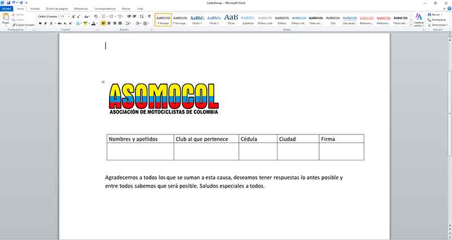Viewport: 452px width, 240px height.
Task: Toggle underline (S) formatting
Action: point(51,23)
